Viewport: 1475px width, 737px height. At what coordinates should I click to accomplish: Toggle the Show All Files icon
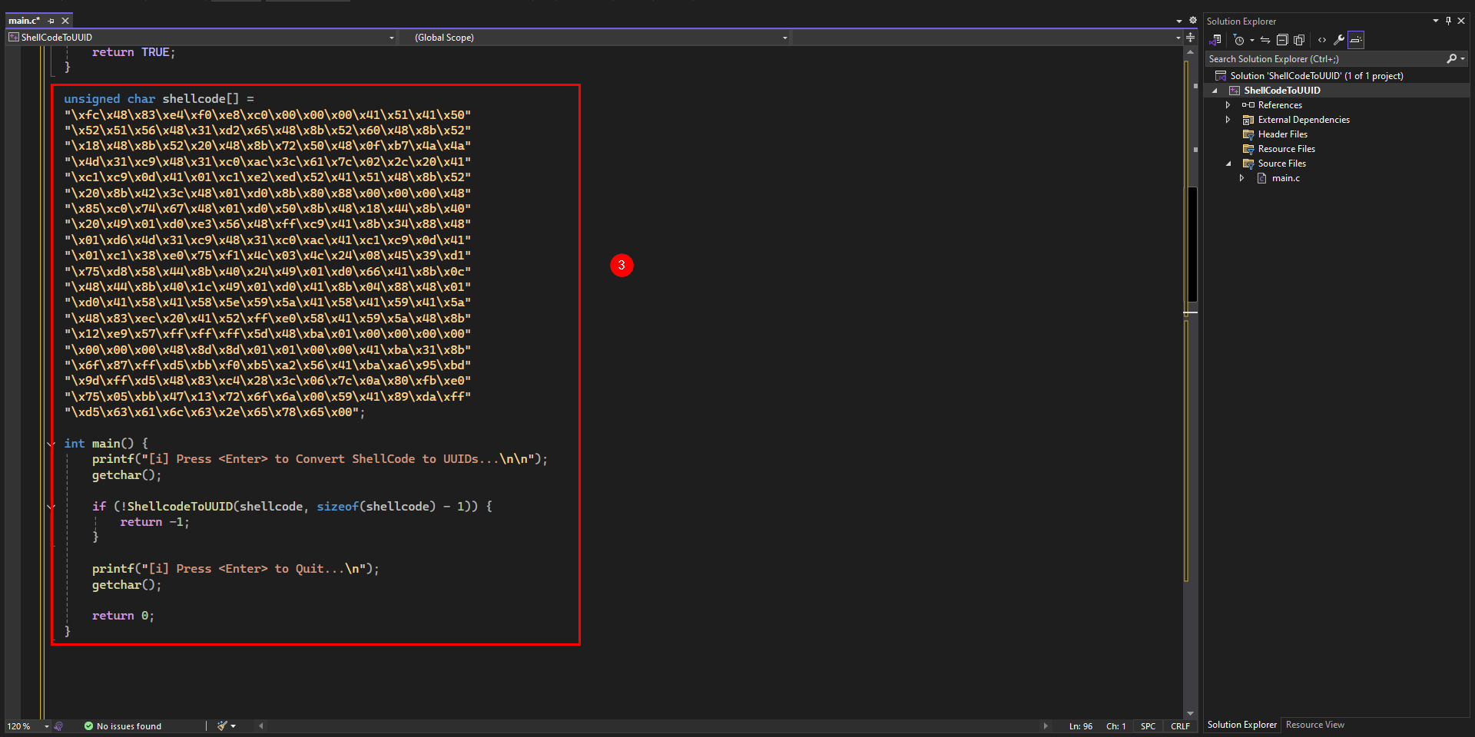(1299, 40)
